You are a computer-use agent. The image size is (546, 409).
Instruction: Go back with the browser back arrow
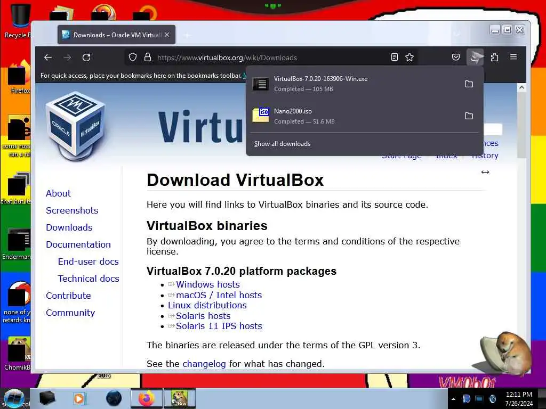click(x=48, y=58)
